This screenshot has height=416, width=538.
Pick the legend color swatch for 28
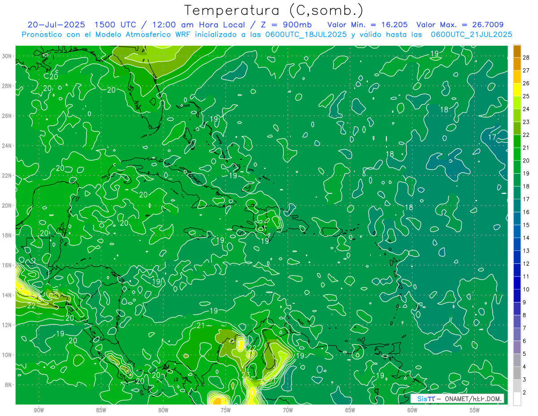(x=517, y=51)
